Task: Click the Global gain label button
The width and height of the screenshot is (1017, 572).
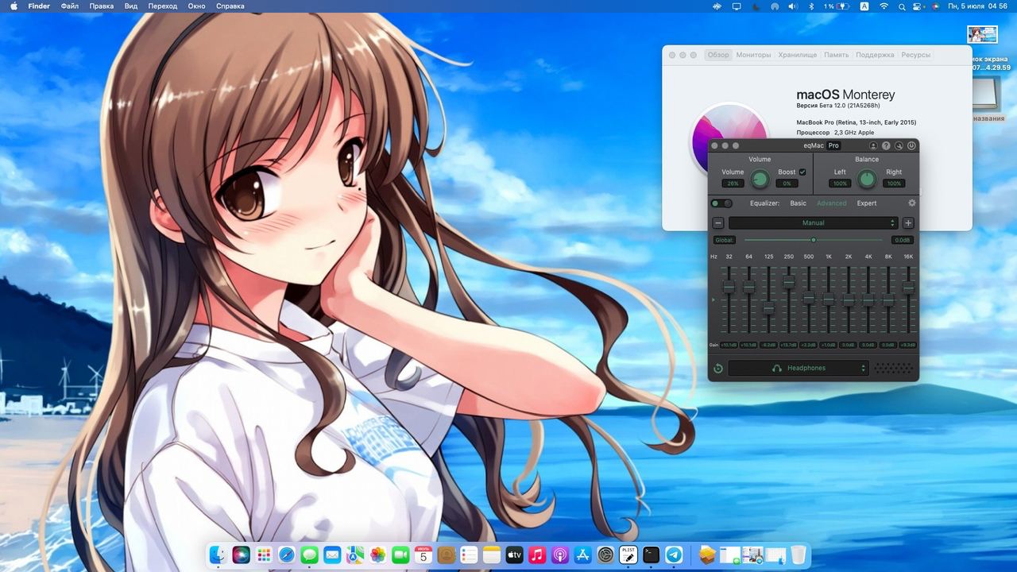Action: point(725,240)
